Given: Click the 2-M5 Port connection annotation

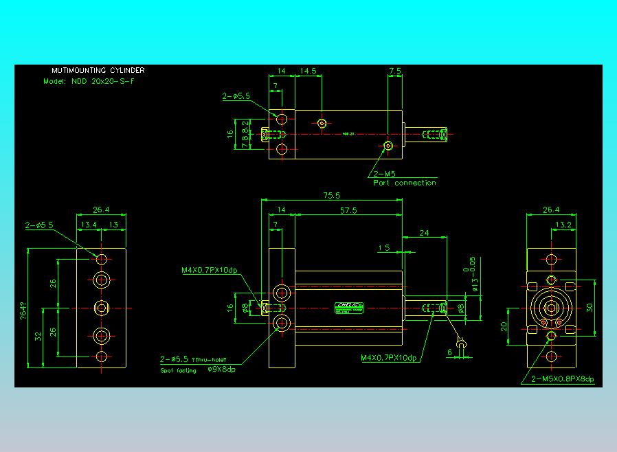Looking at the screenshot, I should [x=405, y=178].
